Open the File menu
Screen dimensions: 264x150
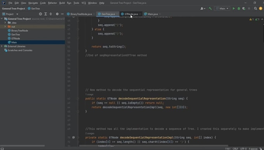10,3
